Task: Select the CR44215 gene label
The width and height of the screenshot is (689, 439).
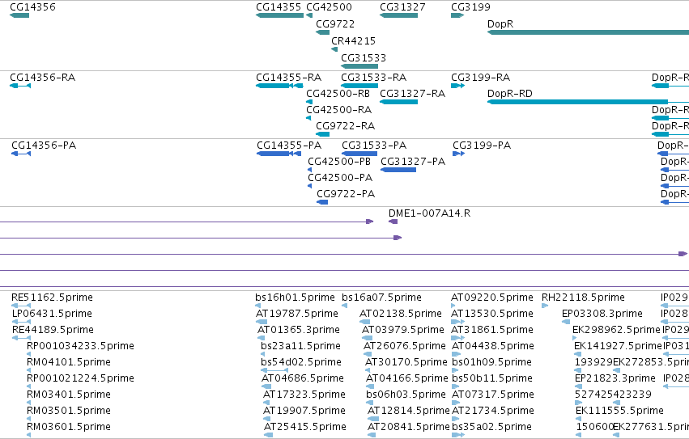Action: click(353, 41)
